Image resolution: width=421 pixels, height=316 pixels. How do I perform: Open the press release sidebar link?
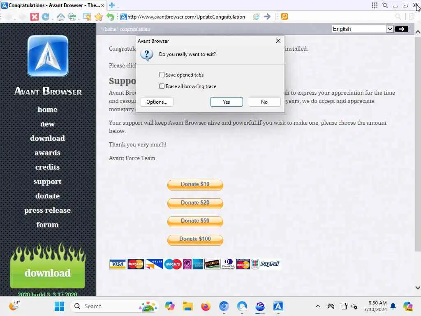(x=48, y=210)
